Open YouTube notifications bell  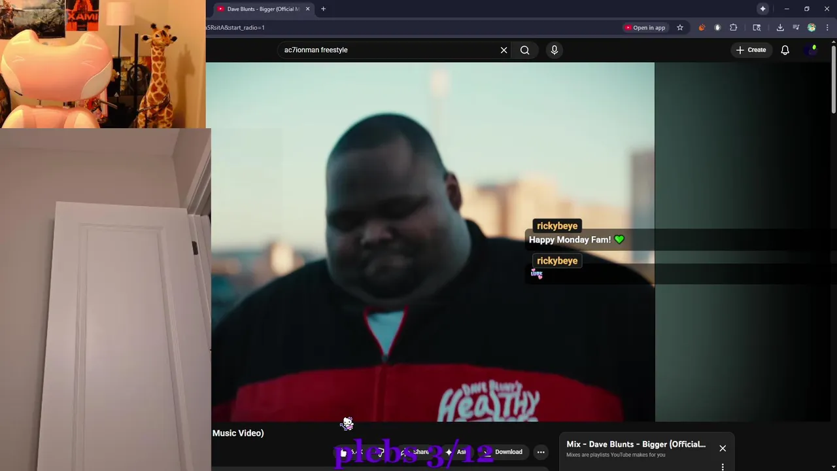[x=785, y=50]
